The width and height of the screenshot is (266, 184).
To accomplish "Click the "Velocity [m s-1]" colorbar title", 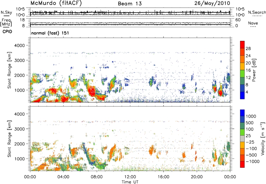I will 263,138.
